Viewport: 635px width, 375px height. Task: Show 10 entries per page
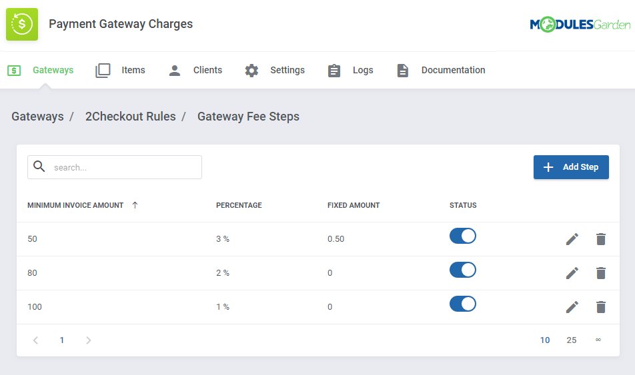click(545, 340)
